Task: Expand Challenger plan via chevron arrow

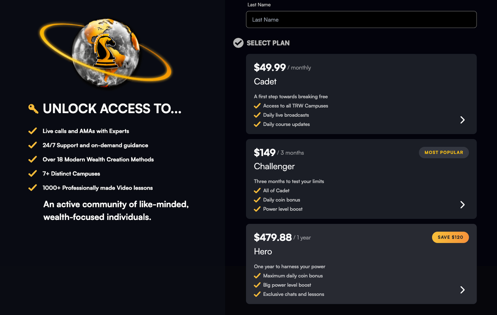Action: 462,205
